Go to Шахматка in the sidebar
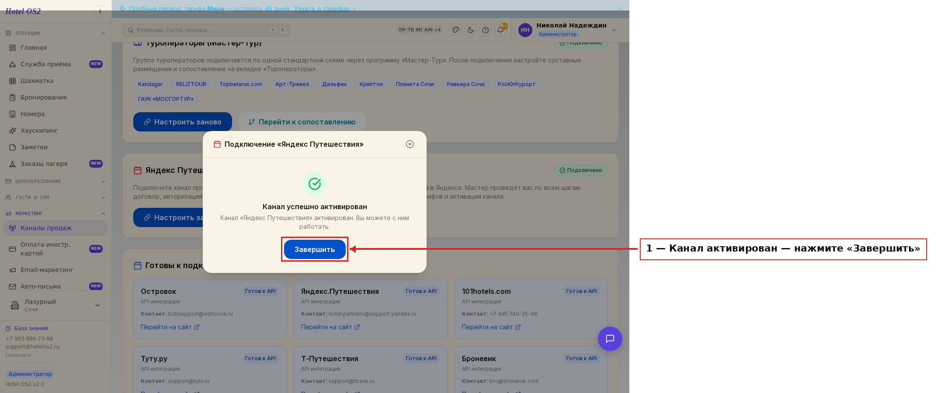937x393 pixels. tap(56, 81)
